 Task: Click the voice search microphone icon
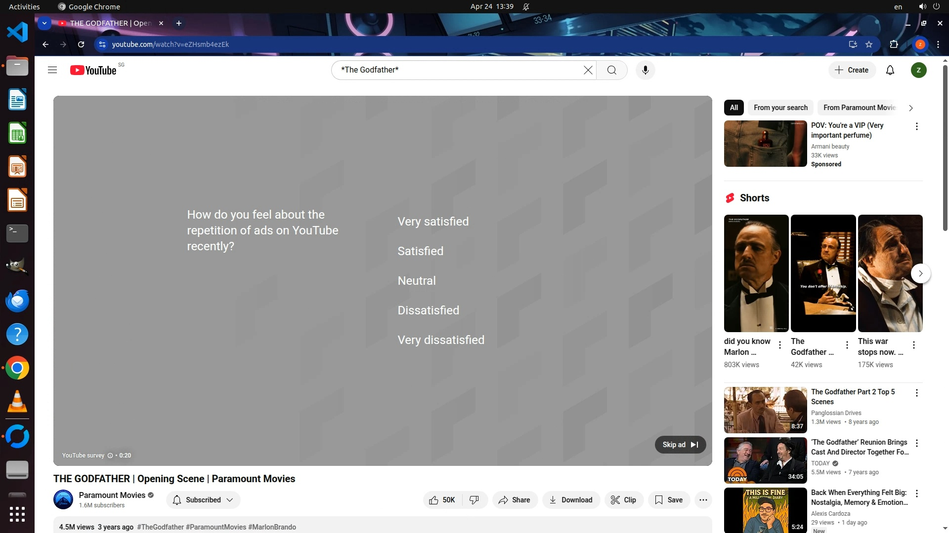[x=645, y=70]
